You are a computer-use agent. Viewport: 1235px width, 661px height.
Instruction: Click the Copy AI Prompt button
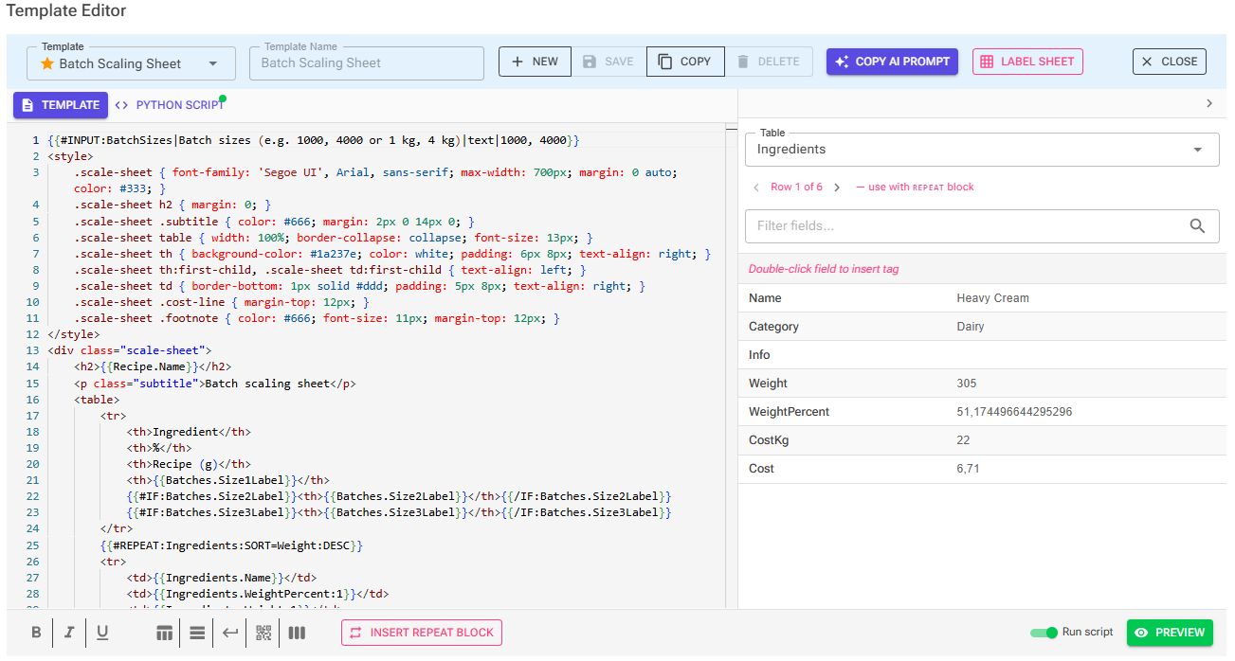892,62
